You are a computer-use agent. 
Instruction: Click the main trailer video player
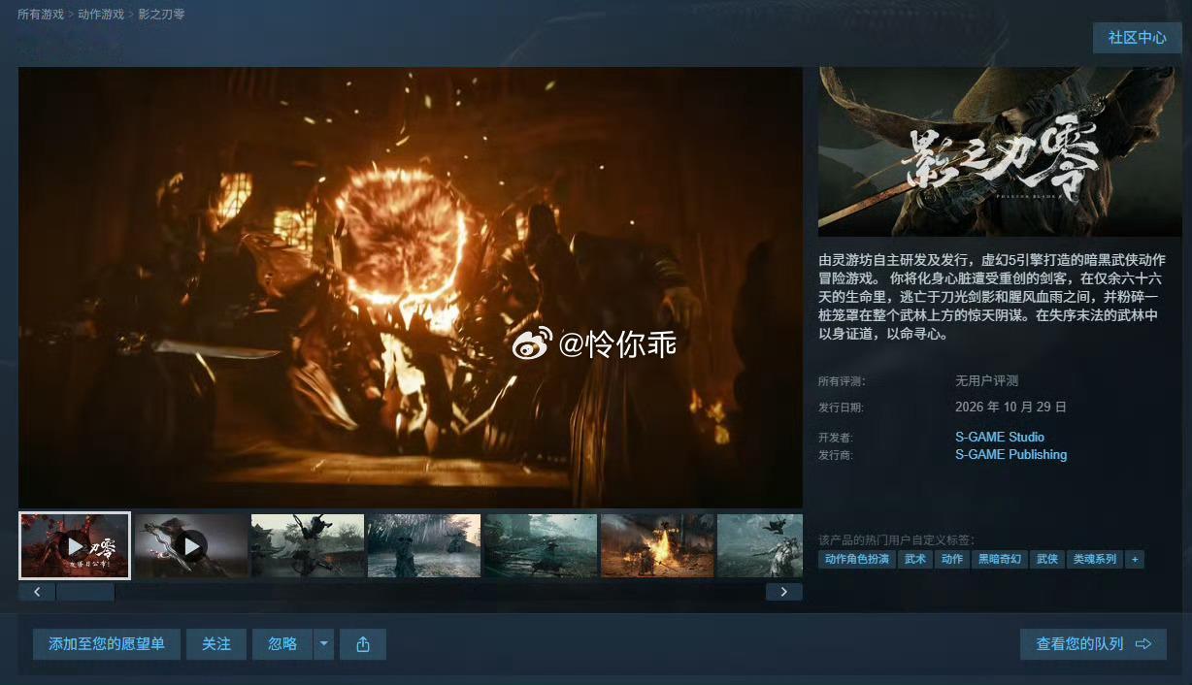point(411,287)
